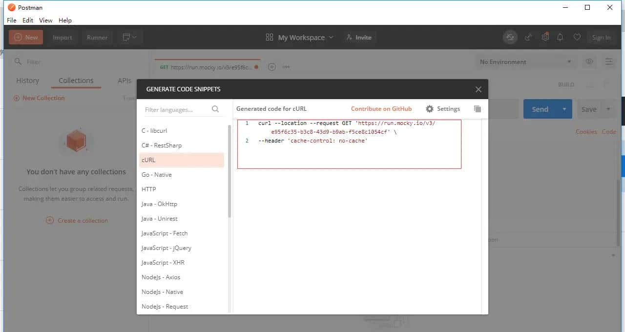
Task: Click the Send button
Action: point(540,109)
